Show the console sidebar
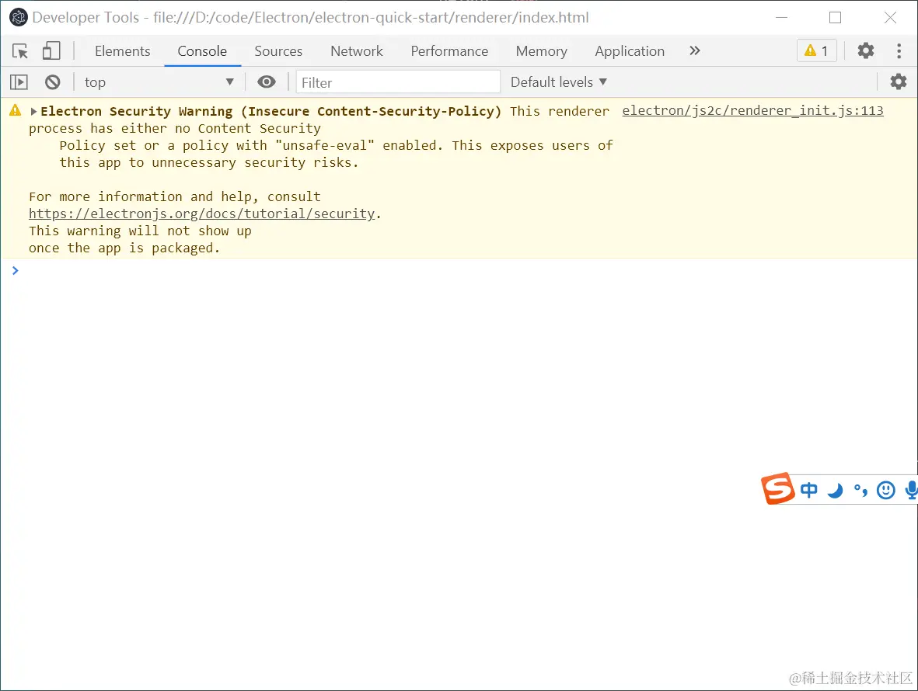Screen dimensions: 918x691 [19, 82]
